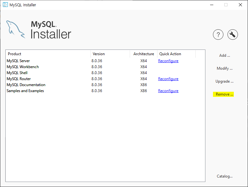Click Samples and Examples version 8.0.36
Image resolution: width=248 pixels, height=187 pixels.
click(x=97, y=91)
